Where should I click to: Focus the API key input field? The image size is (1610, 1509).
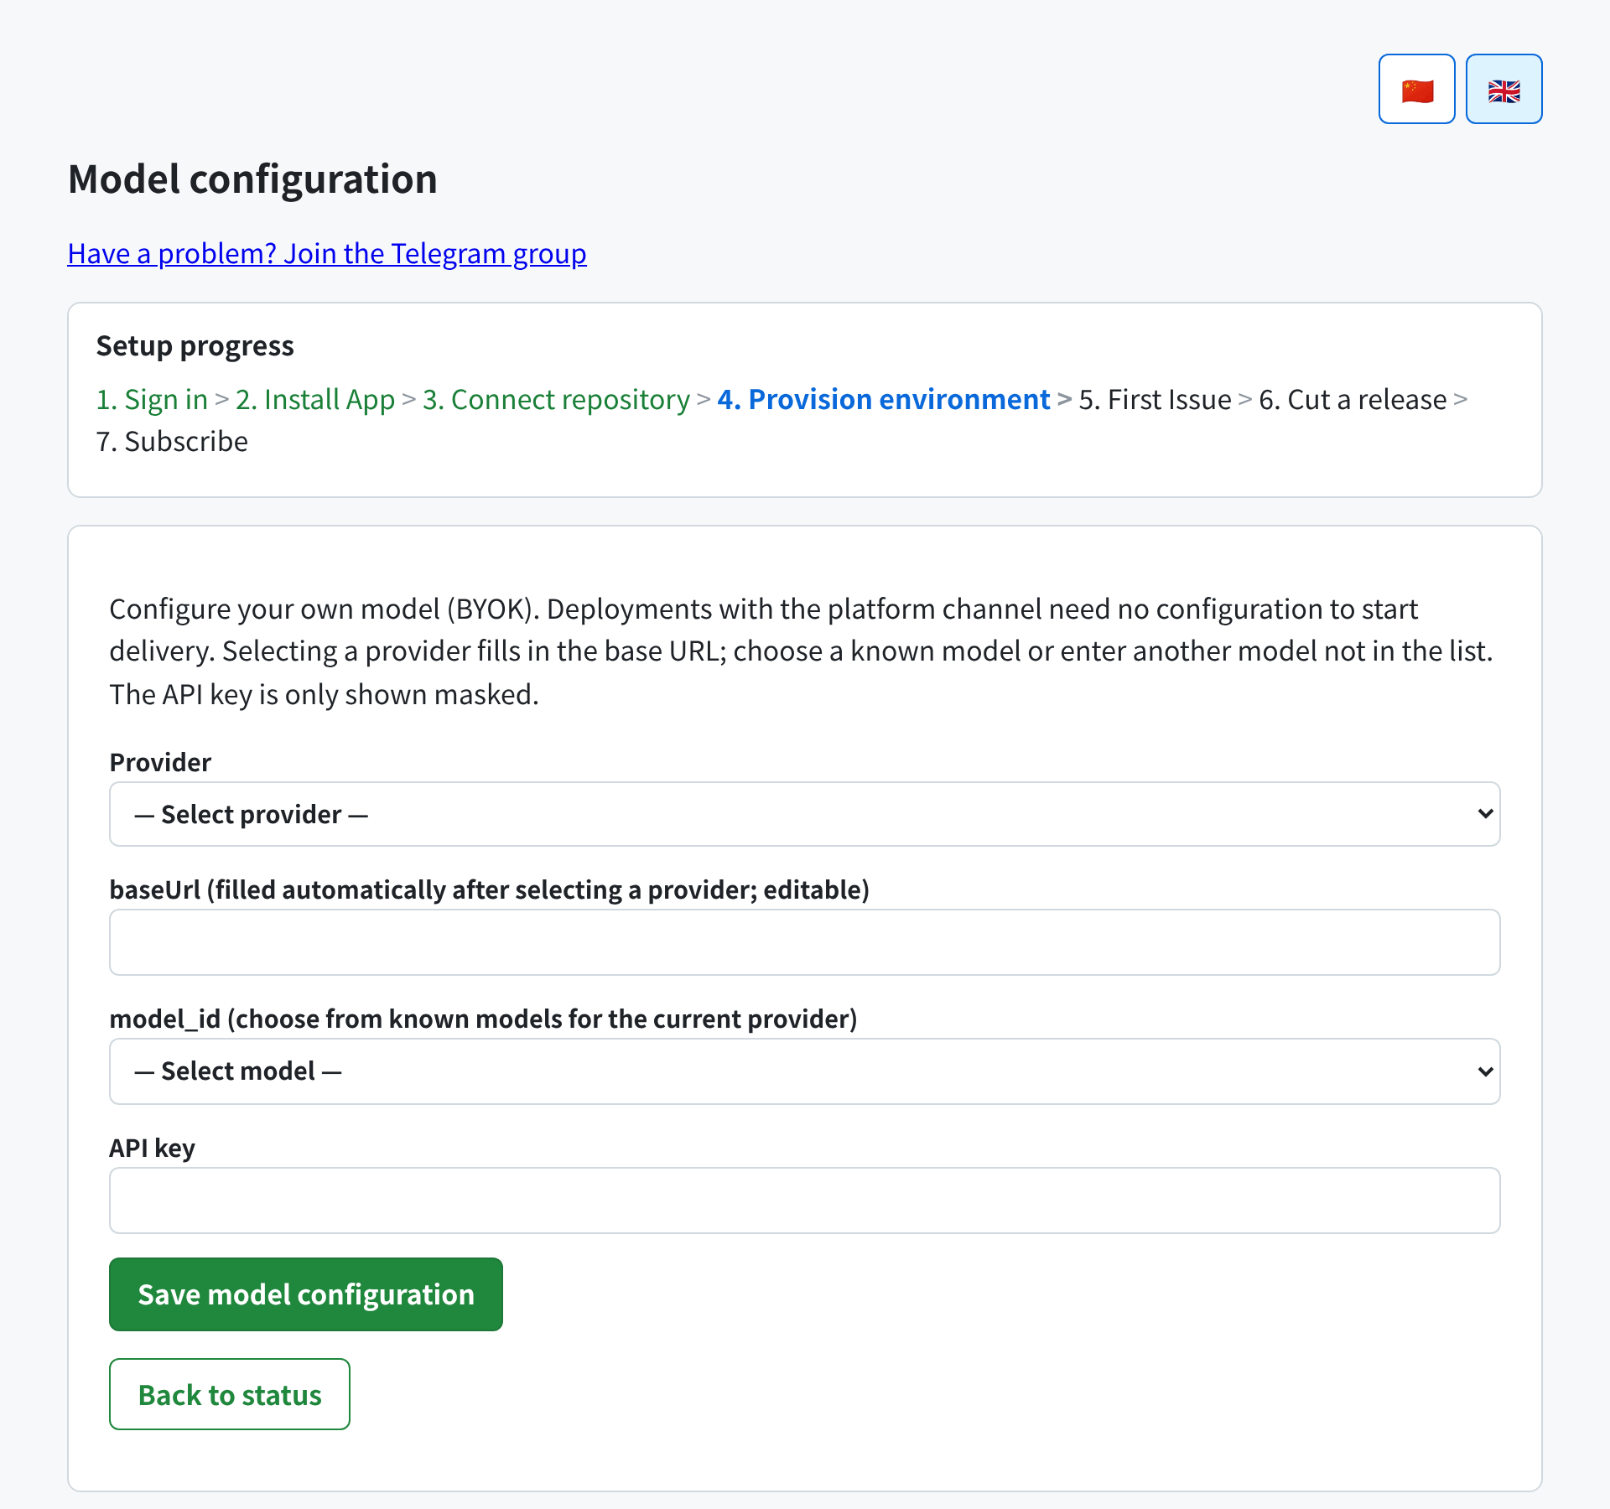804,1200
